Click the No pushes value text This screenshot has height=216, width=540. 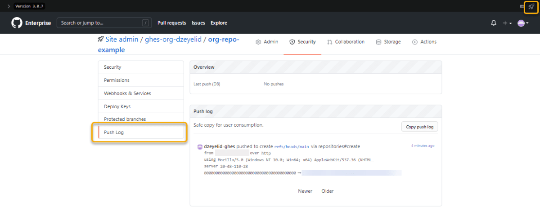click(x=274, y=84)
